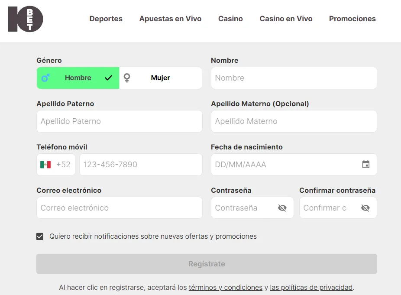Uncheck the notifications and promotions checkbox

(x=39, y=237)
